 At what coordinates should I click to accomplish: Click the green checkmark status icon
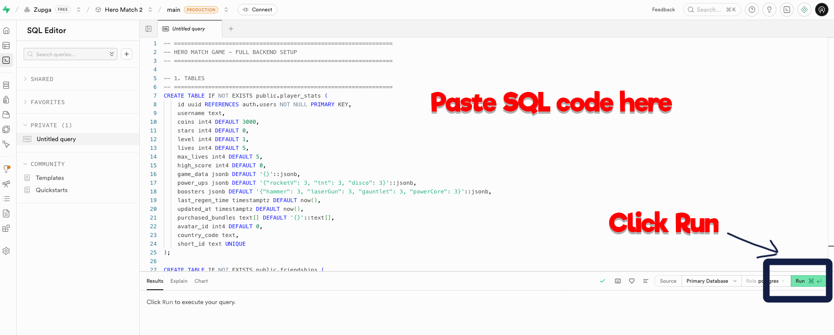tap(603, 281)
